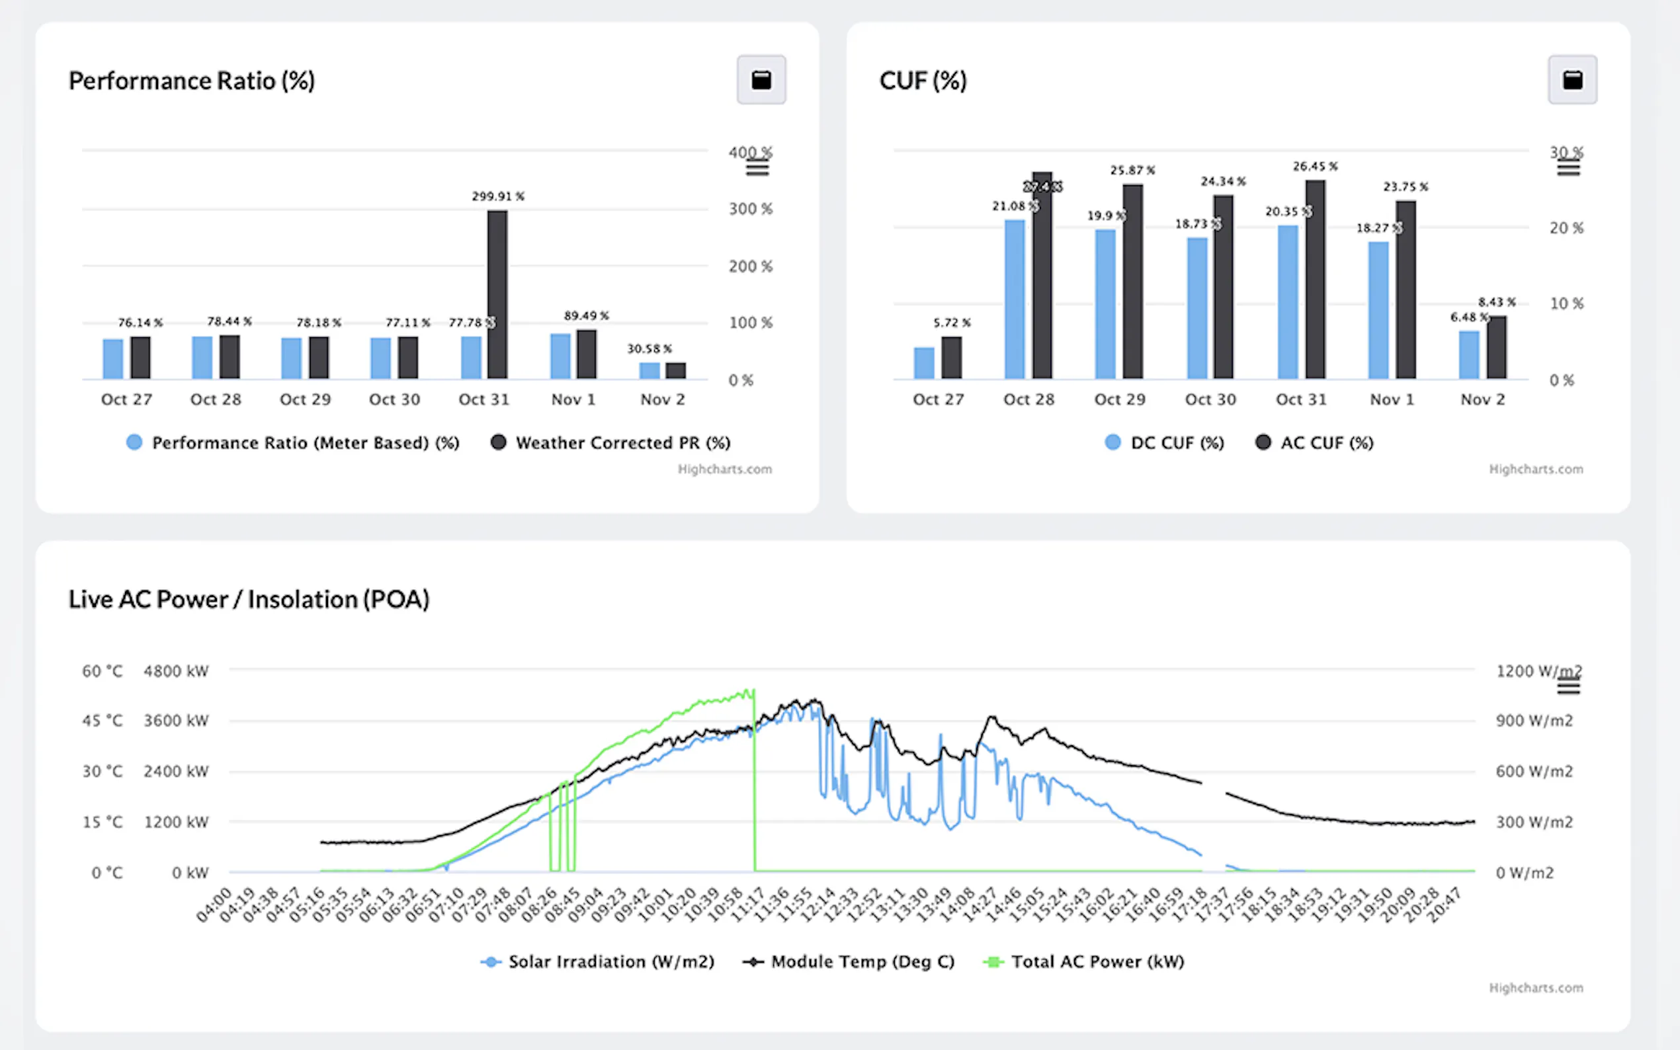Screen dimensions: 1680x1050
Task: Click the Nov 2 performance ratio blue bar
Action: pos(650,371)
